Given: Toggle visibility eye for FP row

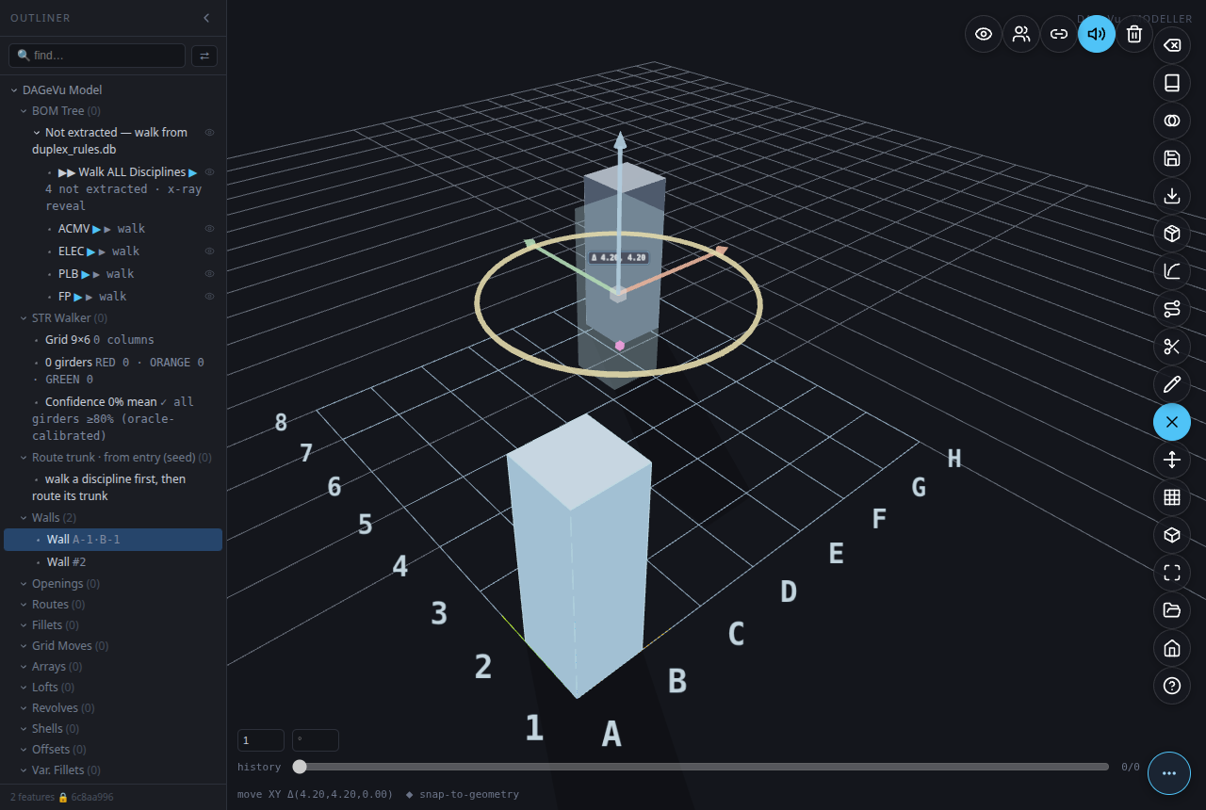Looking at the screenshot, I should tap(210, 297).
